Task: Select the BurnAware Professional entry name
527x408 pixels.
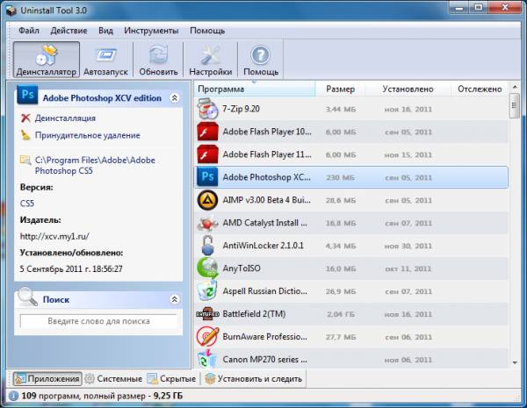Action: (x=265, y=336)
